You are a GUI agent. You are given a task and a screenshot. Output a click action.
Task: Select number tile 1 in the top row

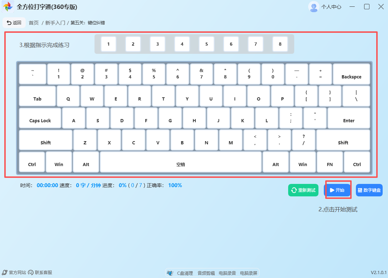tap(108, 44)
